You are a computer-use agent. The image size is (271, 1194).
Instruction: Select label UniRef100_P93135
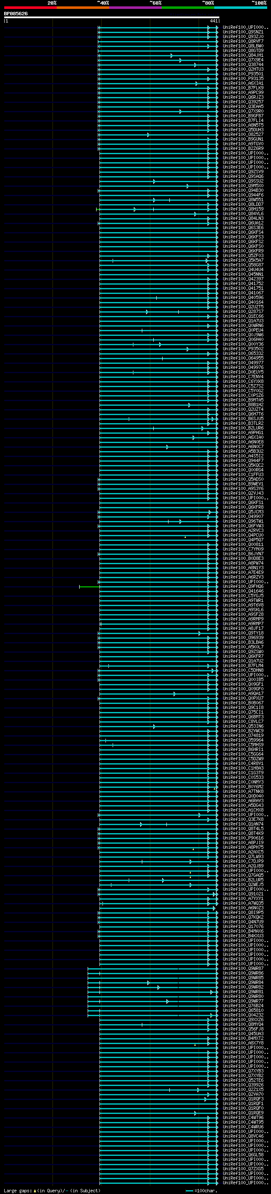(243, 78)
